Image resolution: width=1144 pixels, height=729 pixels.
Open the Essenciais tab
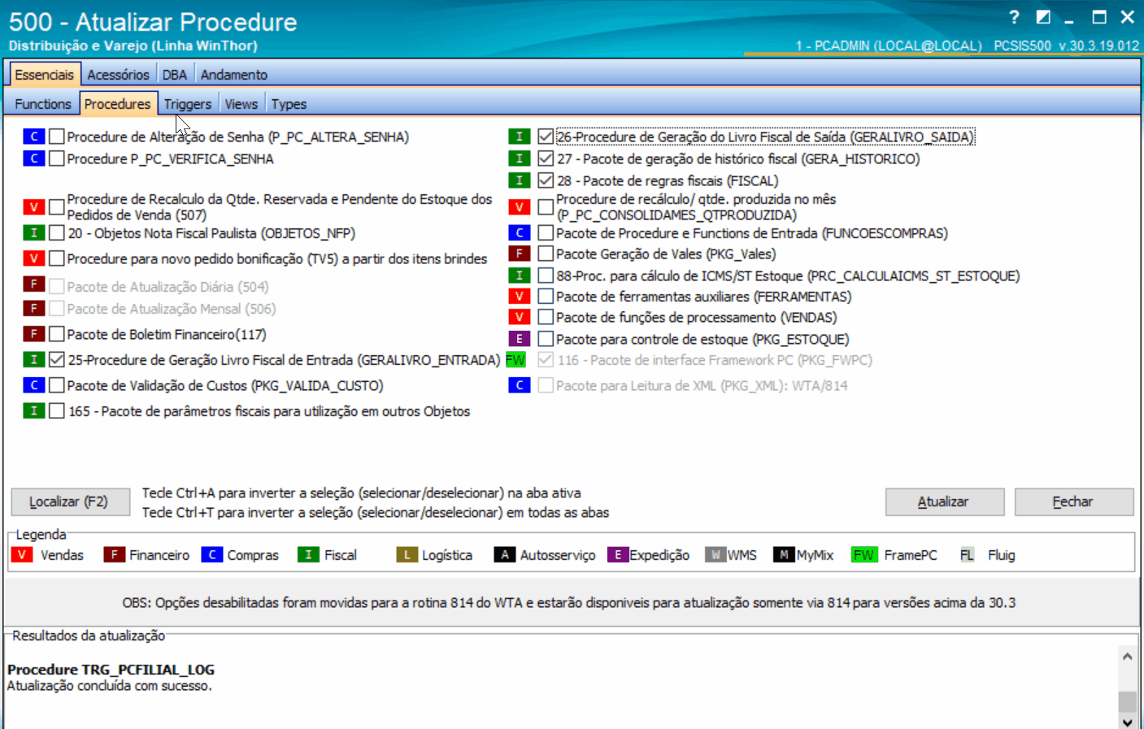coord(45,75)
